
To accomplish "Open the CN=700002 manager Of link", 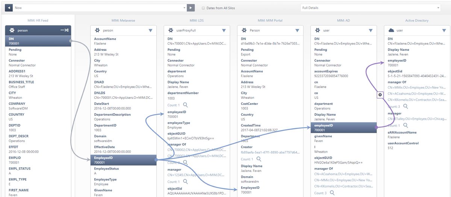I will 197,149.
